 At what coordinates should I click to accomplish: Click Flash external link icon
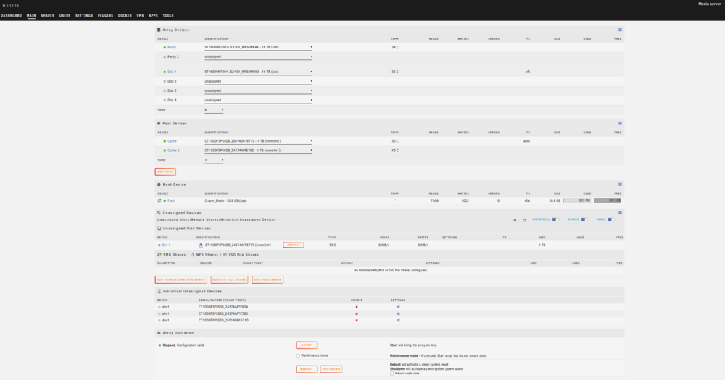click(x=159, y=200)
